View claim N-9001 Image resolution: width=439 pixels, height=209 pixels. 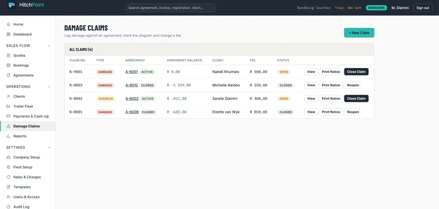point(311,72)
